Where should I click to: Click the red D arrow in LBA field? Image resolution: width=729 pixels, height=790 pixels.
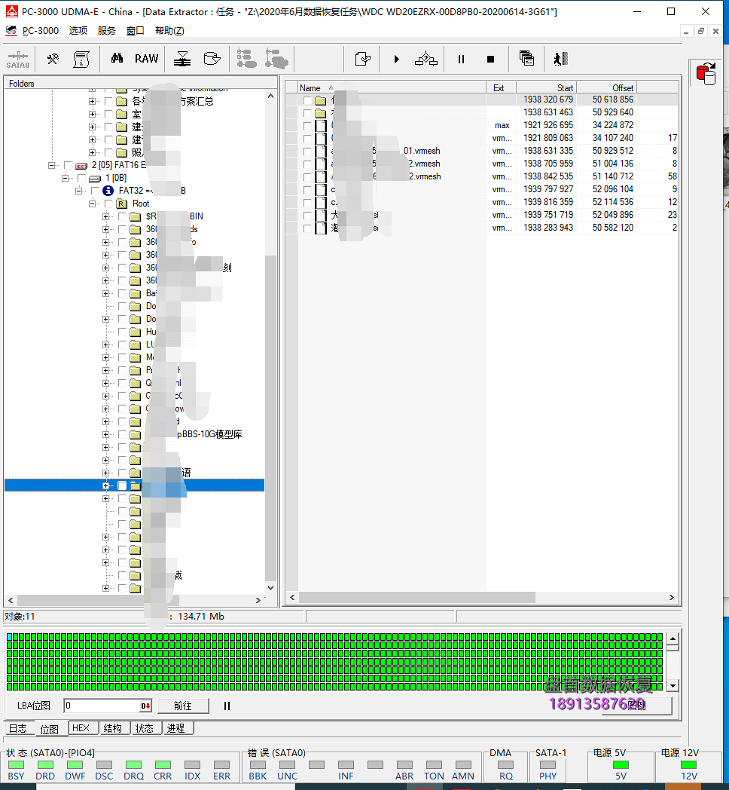coord(145,706)
